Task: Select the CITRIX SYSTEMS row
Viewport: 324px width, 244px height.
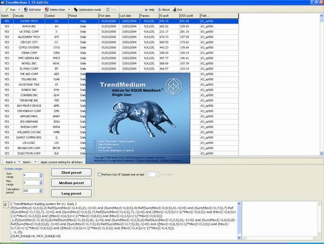Action: 119,47
